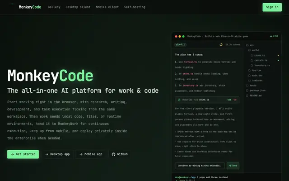Image resolution: width=289 pixels, height=181 pixels.
Task: Click the large MonkeyCode hero title
Action: tap(50, 76)
